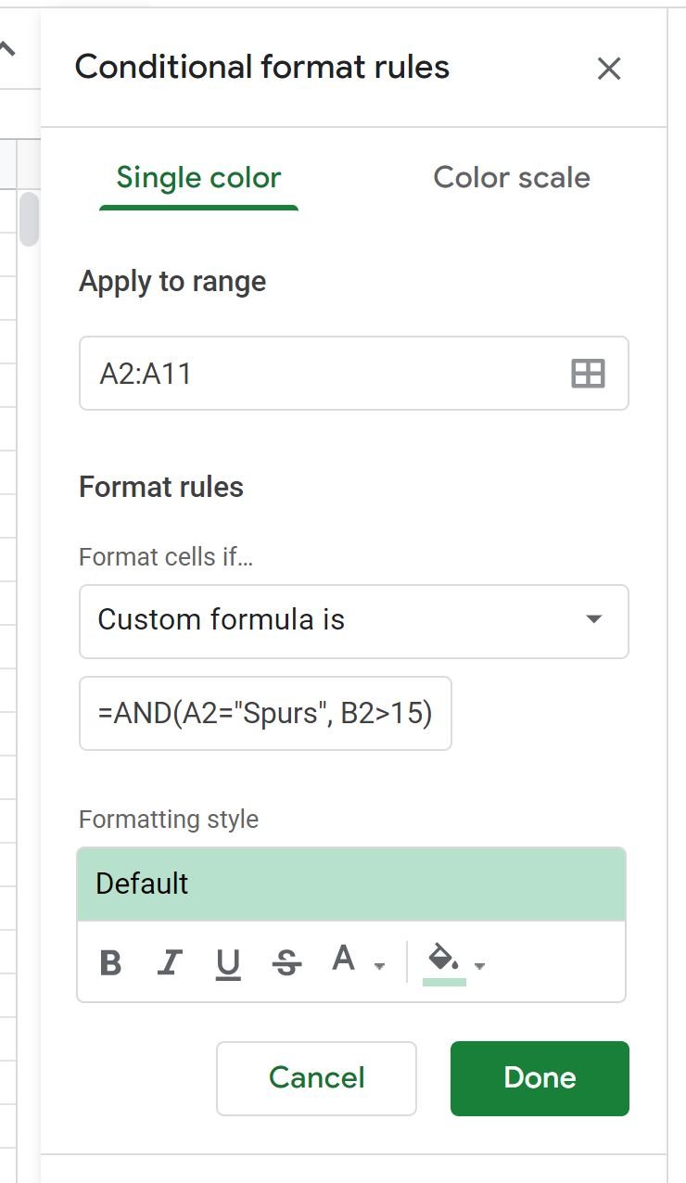686x1183 pixels.
Task: Click the spreadsheet vertical scrollbar handle
Action: [x=30, y=219]
